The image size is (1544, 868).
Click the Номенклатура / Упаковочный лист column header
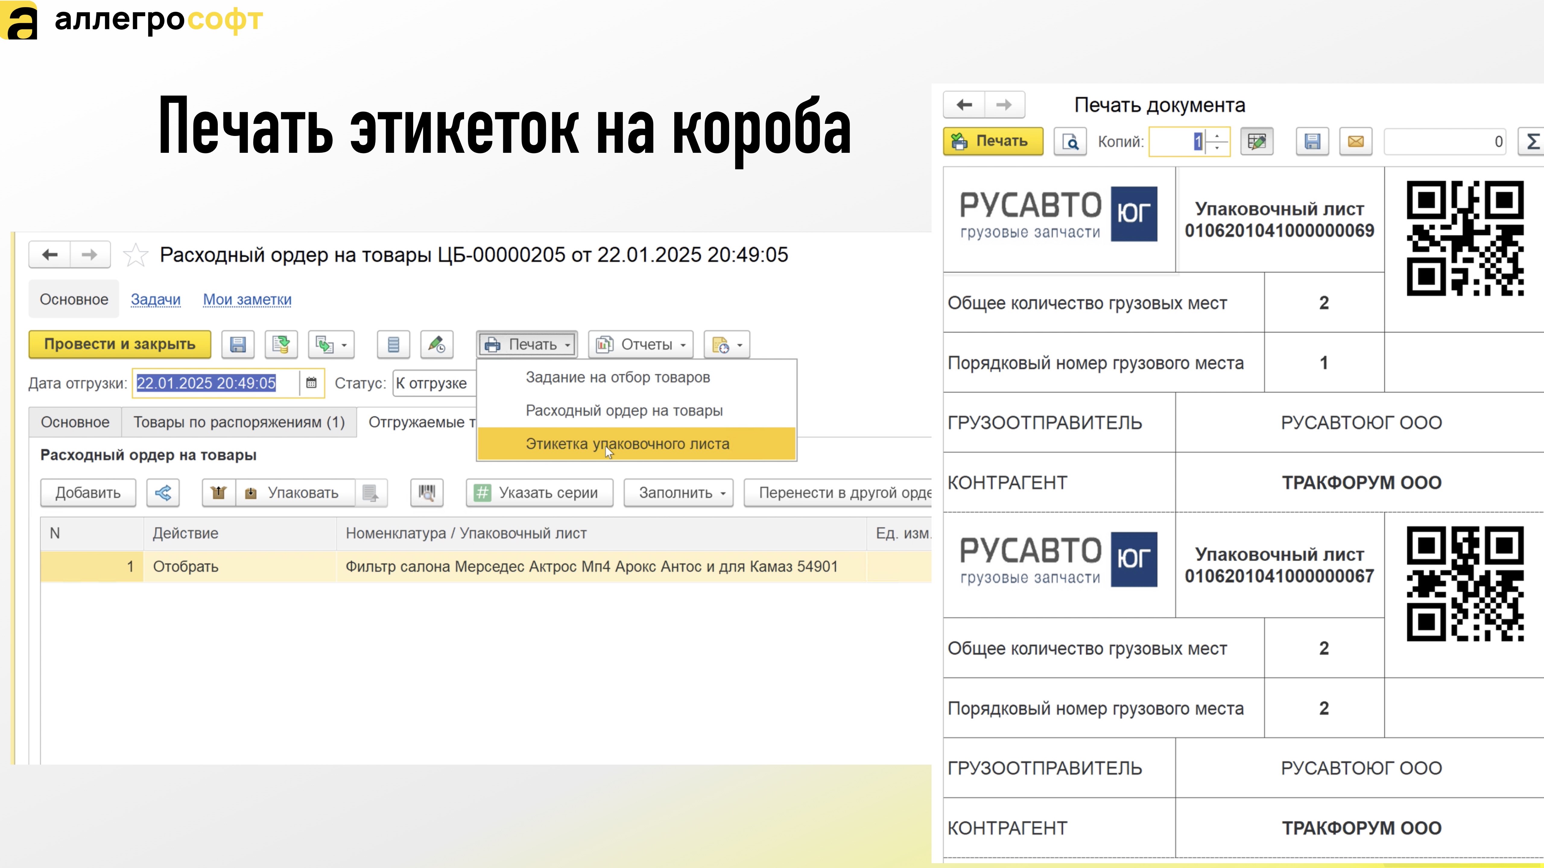(x=601, y=533)
